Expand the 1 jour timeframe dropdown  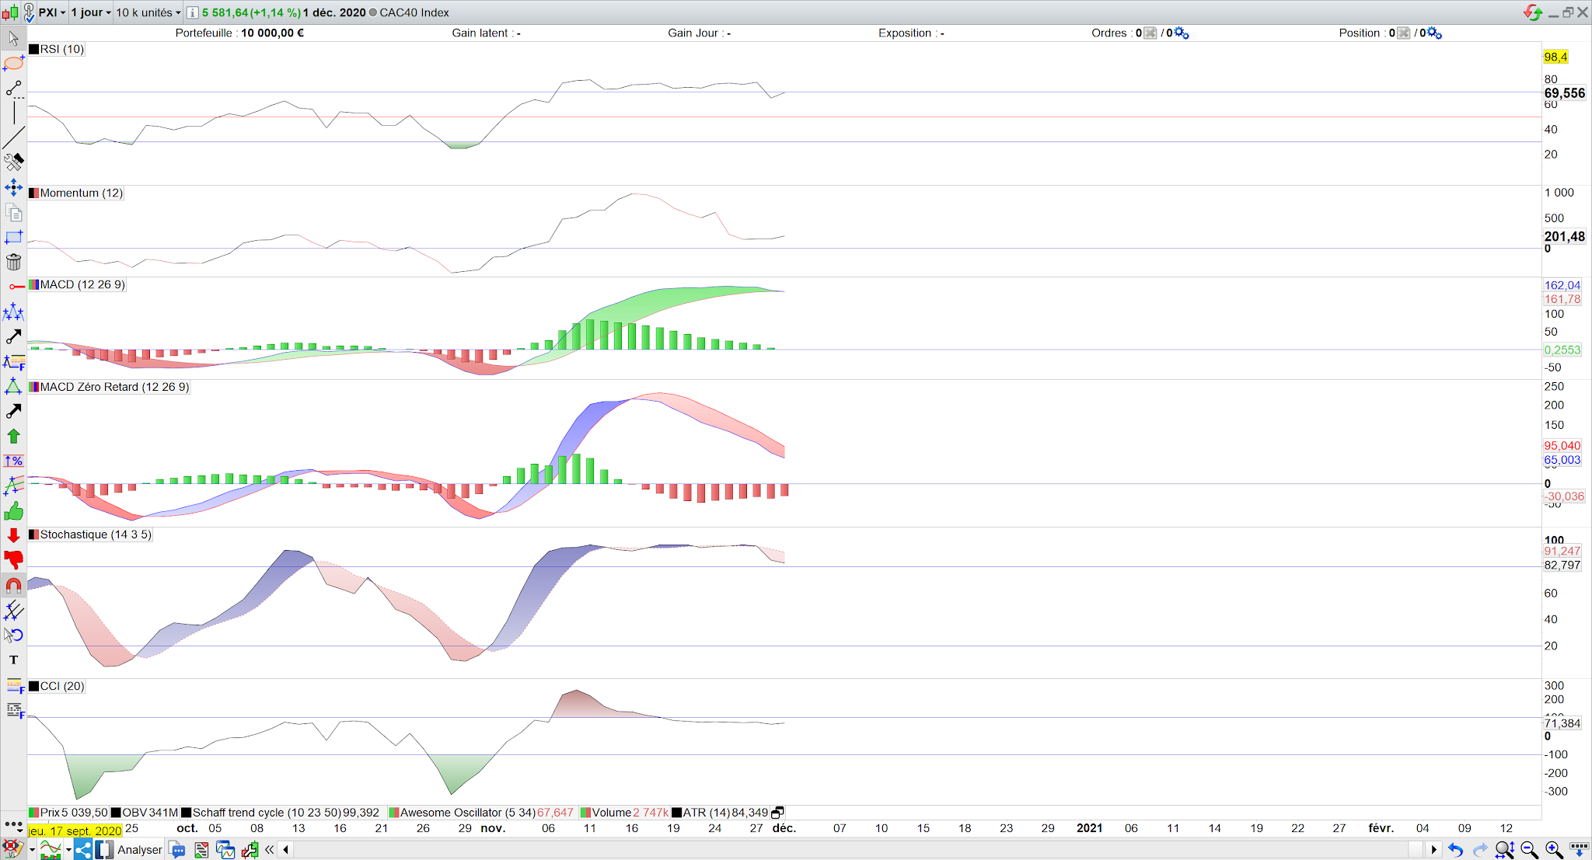tap(91, 12)
